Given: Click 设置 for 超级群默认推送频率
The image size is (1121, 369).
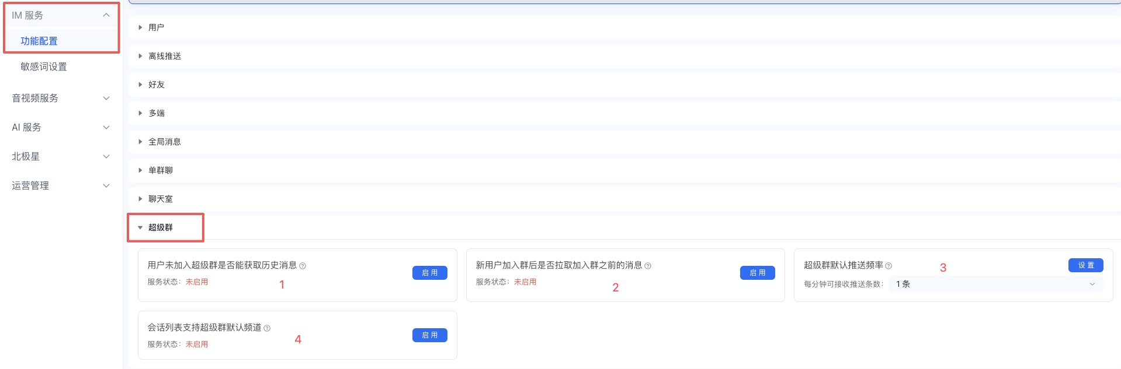Looking at the screenshot, I should click(1086, 265).
